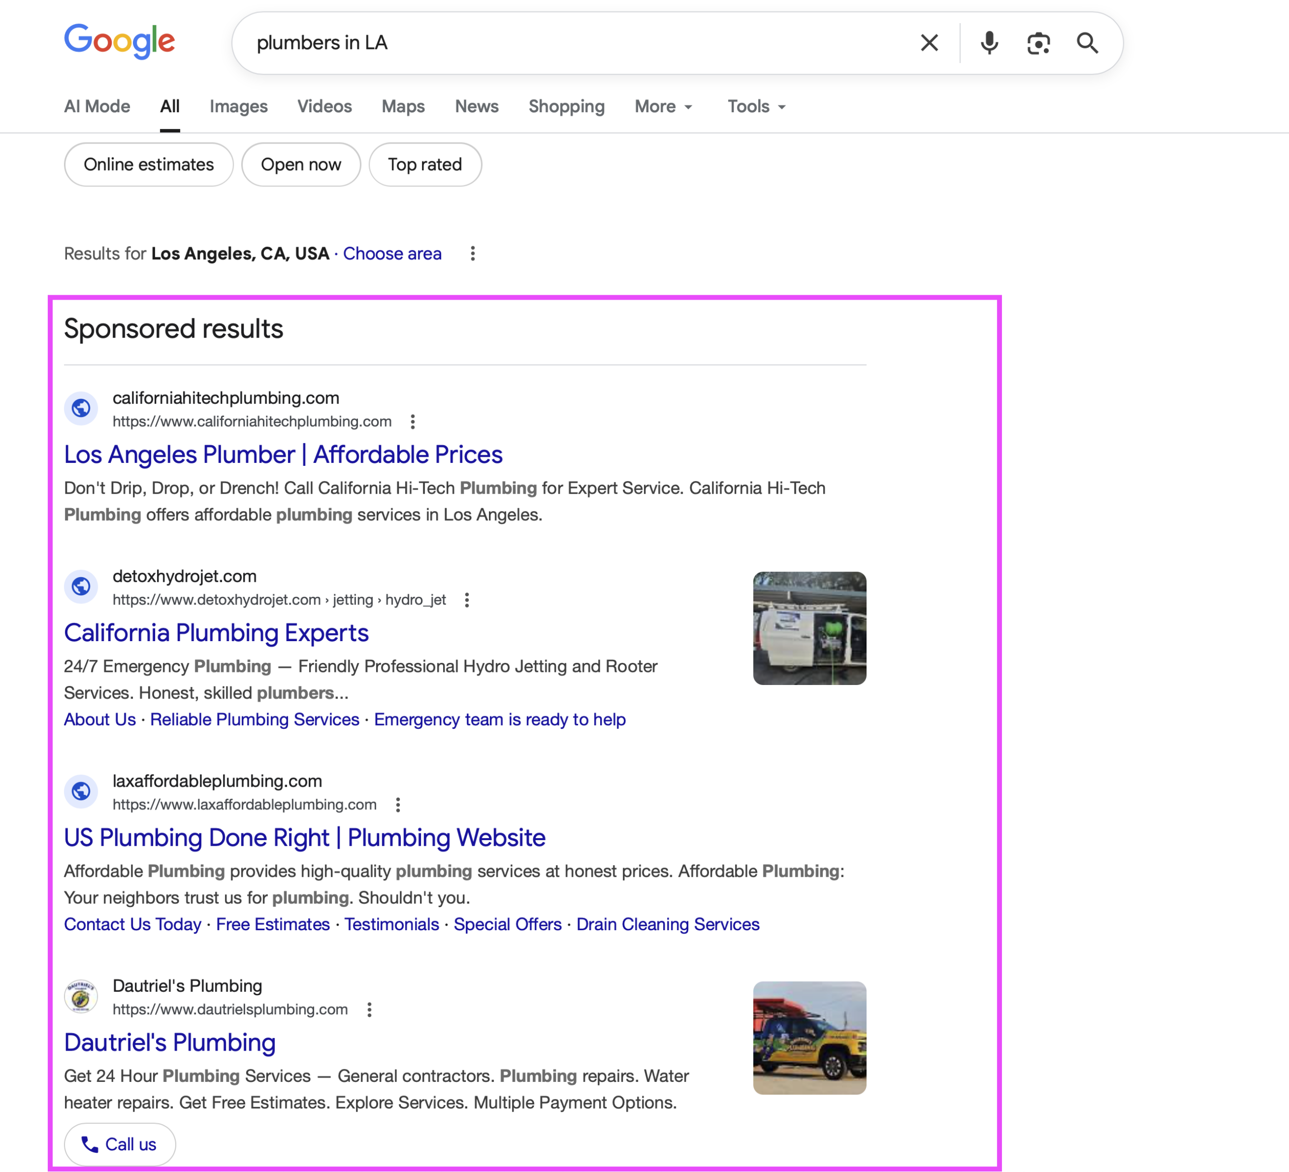This screenshot has width=1289, height=1172.
Task: Click the Sponsored results heading
Action: [173, 329]
